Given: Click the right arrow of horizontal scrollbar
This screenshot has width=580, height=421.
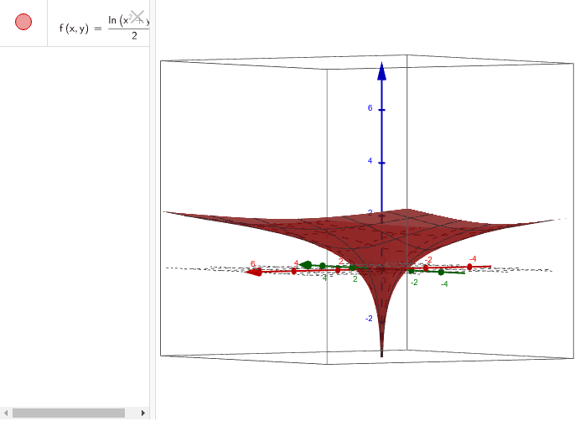Looking at the screenshot, I should (x=143, y=413).
